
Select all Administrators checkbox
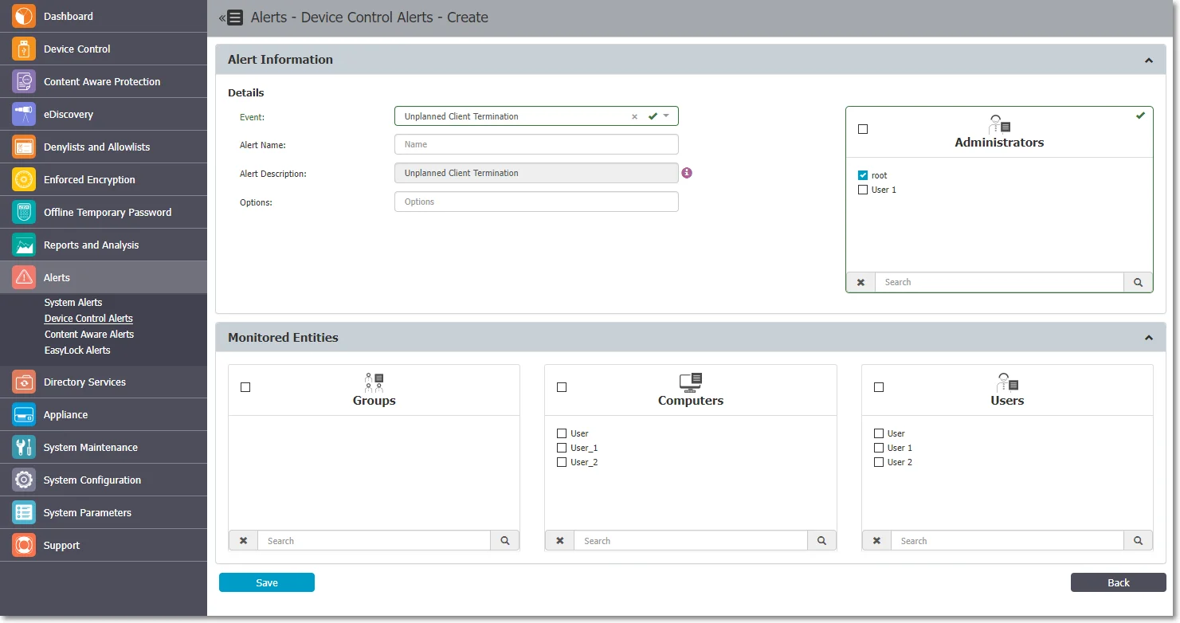point(863,129)
